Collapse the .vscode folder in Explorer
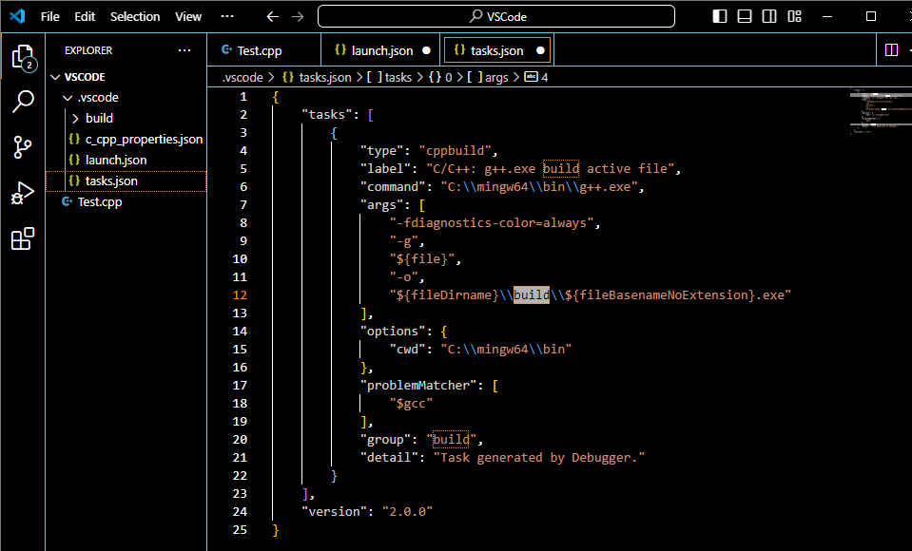The width and height of the screenshot is (912, 551). click(x=126, y=98)
